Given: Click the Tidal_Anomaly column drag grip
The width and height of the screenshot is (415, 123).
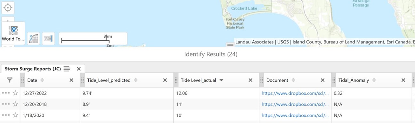Looking at the screenshot, I should click(x=334, y=80).
